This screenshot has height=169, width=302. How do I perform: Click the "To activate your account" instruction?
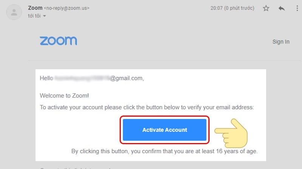tap(147, 107)
